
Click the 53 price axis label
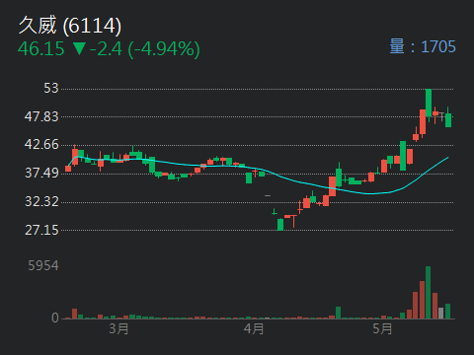(x=51, y=88)
